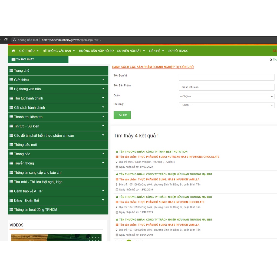Expand 'Cảnh báo về ATTP' sidebar section
This screenshot has width=277, height=277.
pyautogui.click(x=103, y=191)
